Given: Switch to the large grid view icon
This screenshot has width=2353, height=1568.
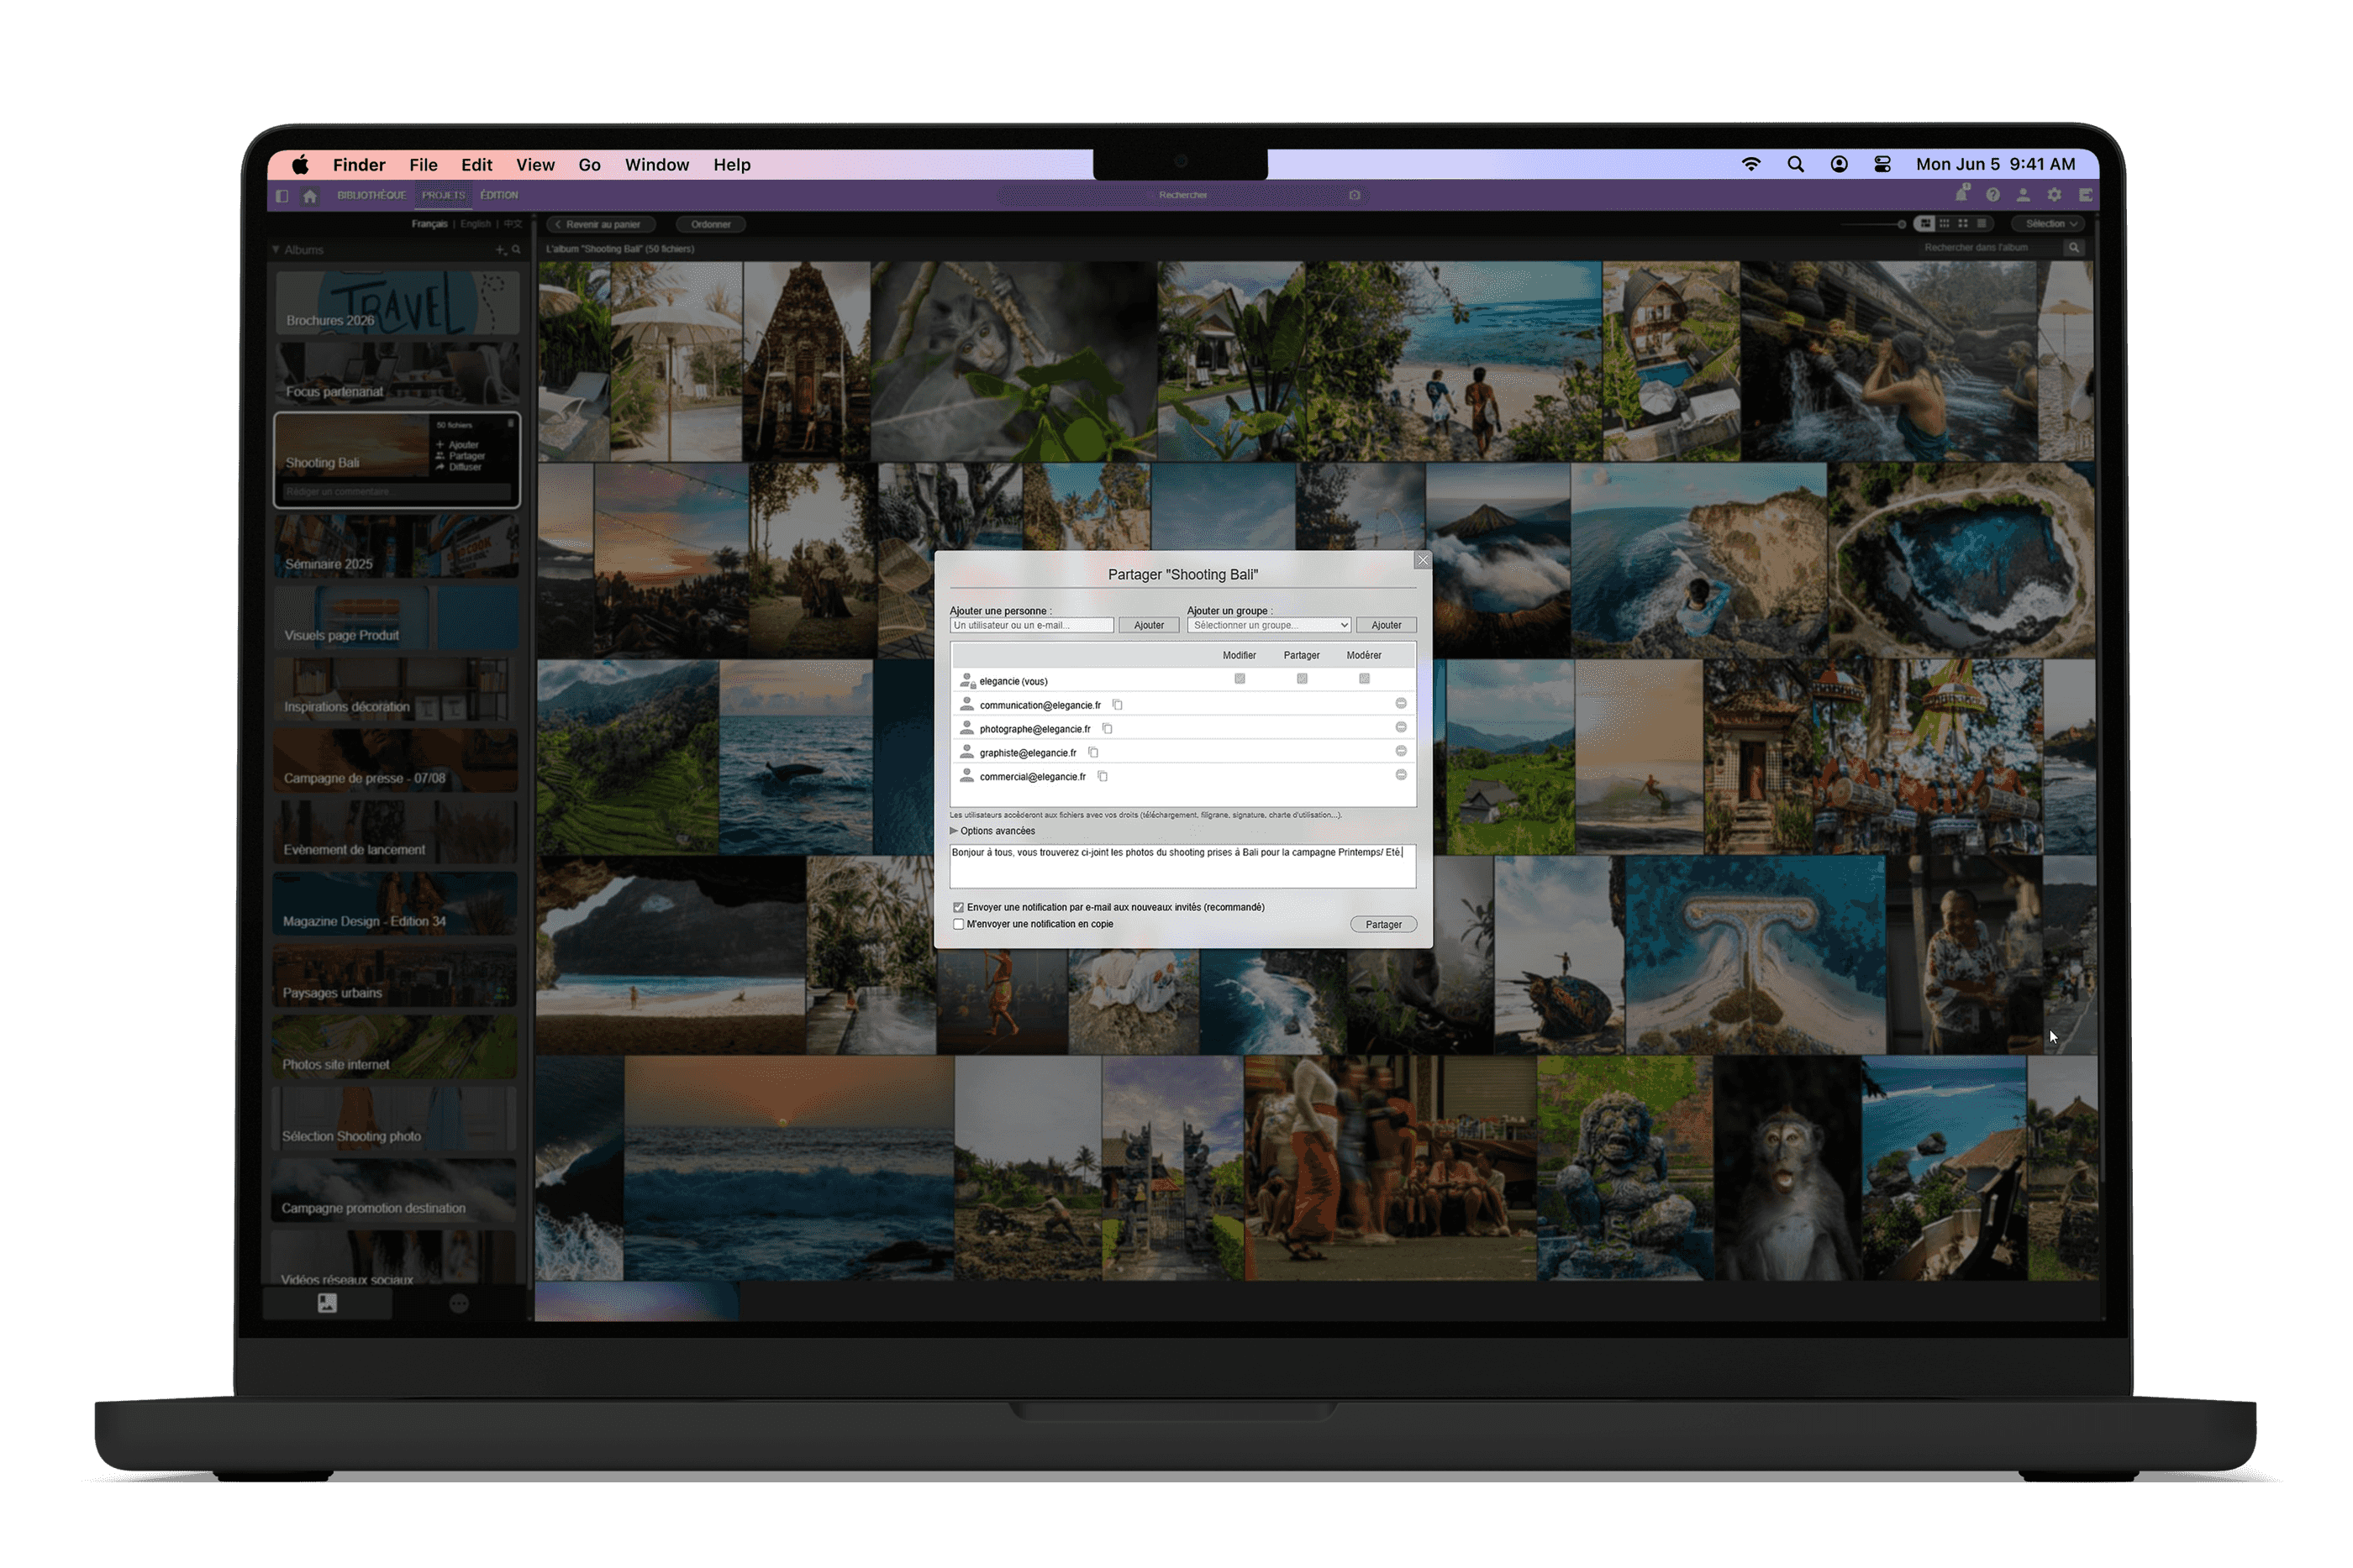Looking at the screenshot, I should [x=1963, y=224].
